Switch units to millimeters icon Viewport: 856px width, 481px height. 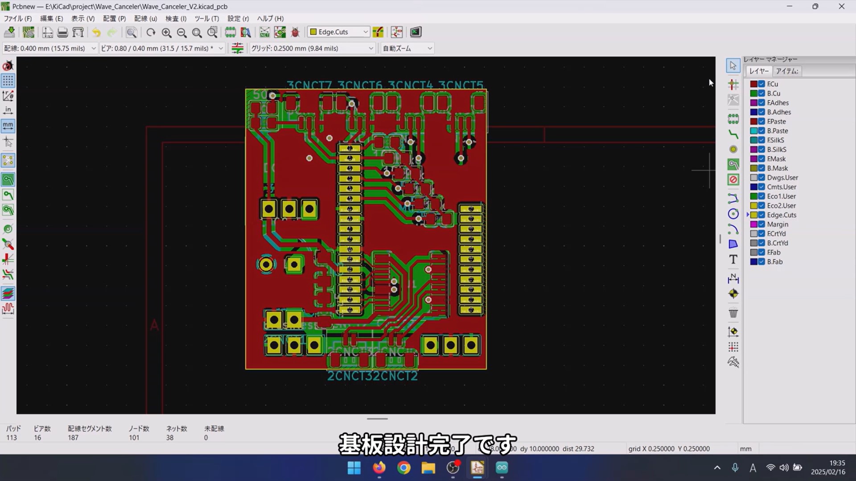point(8,126)
